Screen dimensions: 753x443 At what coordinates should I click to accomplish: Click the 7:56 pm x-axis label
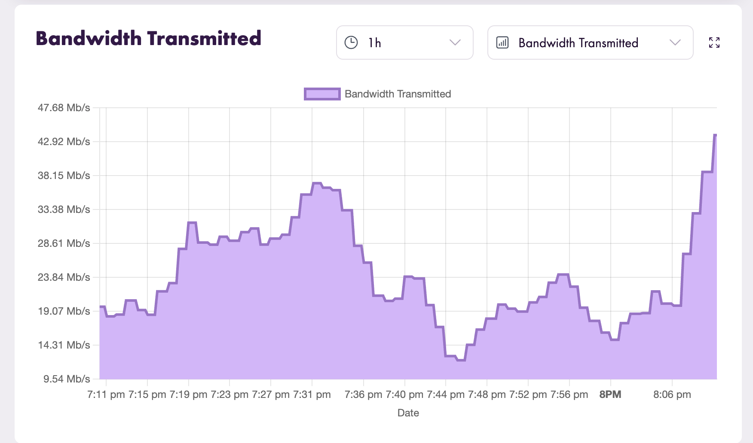click(569, 394)
